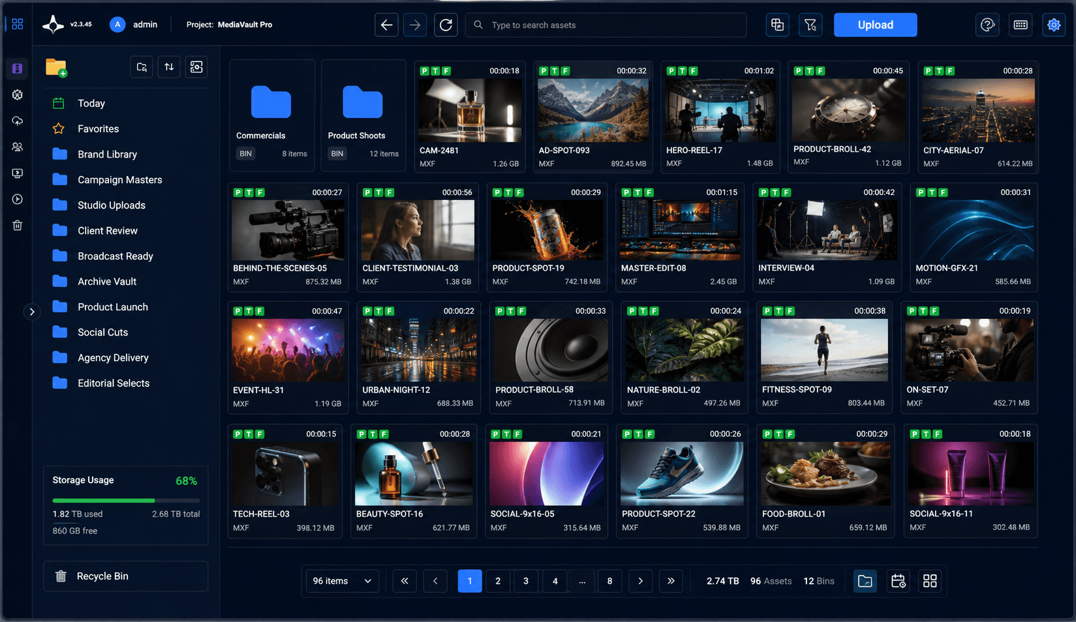The height and width of the screenshot is (622, 1076).
Task: Go back with the left arrow button
Action: pos(386,25)
